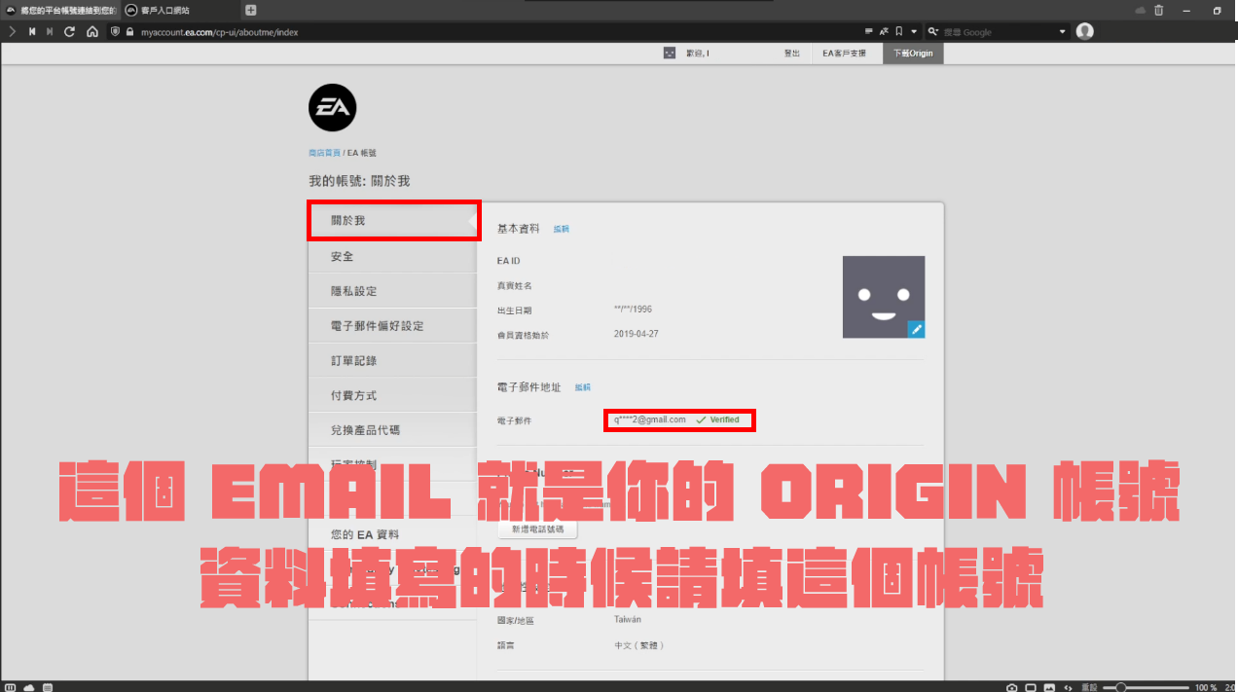Click the pencil icon on the avatar
Viewport: 1238px width, 692px height.
[916, 330]
